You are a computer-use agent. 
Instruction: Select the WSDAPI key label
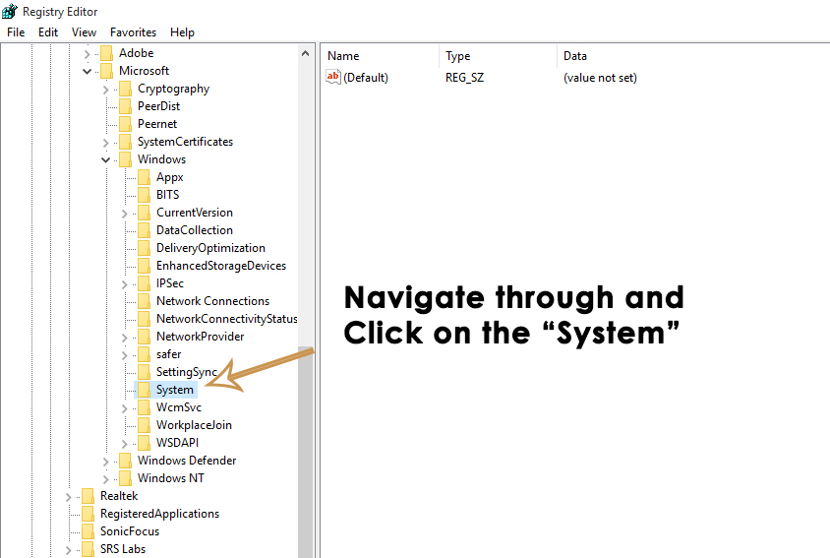click(177, 443)
